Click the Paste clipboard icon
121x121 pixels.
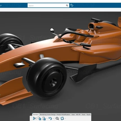click(44, 118)
